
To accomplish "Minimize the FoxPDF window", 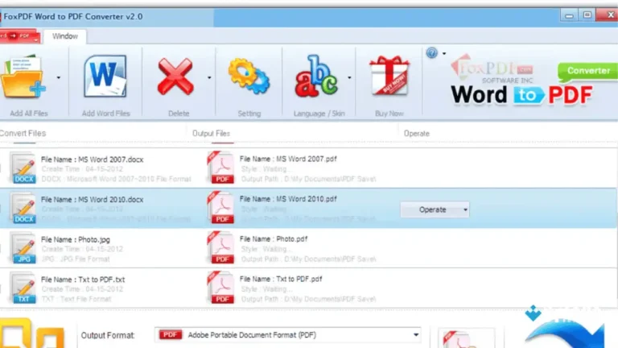I will tap(569, 16).
